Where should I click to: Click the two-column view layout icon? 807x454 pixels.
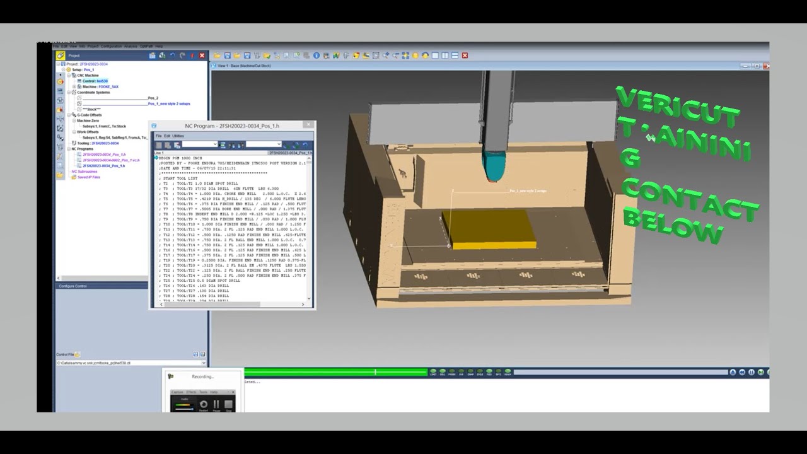click(x=445, y=55)
